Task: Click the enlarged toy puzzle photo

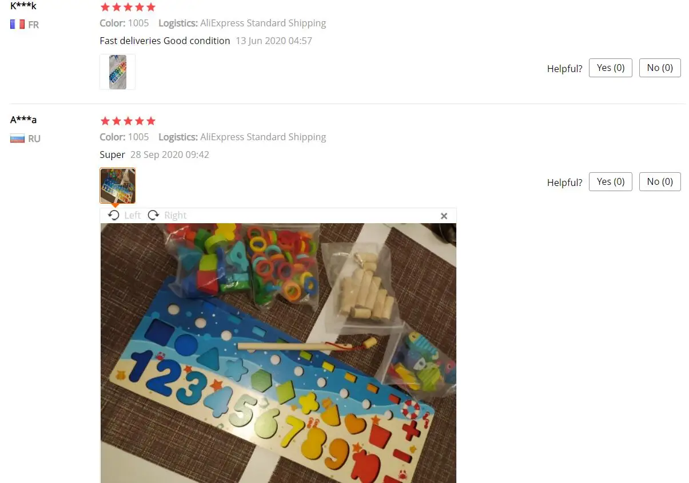Action: tap(278, 353)
